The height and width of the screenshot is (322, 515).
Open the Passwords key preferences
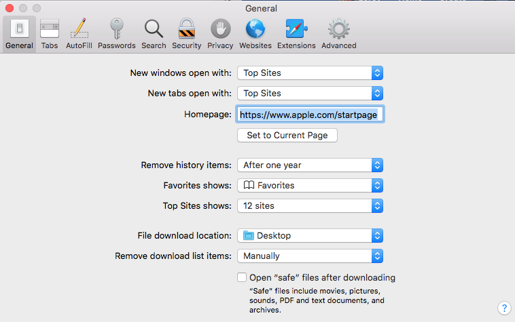coord(117,34)
